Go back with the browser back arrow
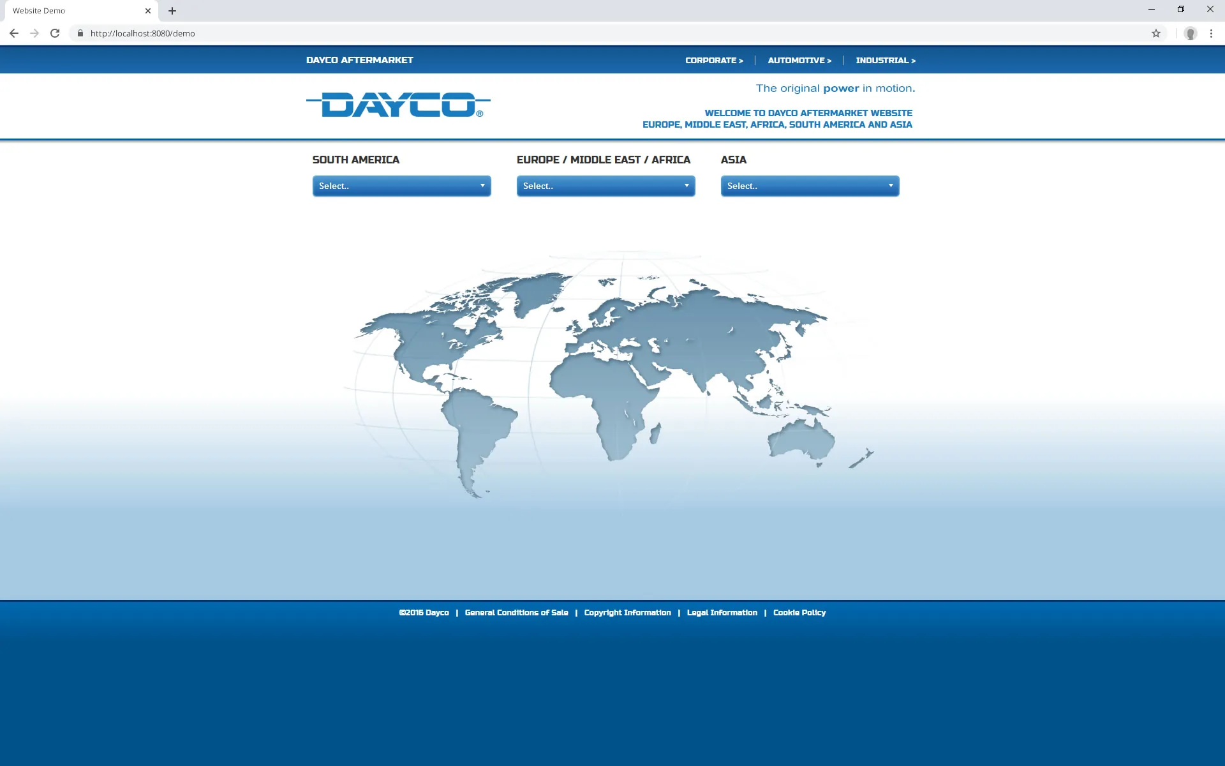Viewport: 1225px width, 766px height. coord(14,33)
